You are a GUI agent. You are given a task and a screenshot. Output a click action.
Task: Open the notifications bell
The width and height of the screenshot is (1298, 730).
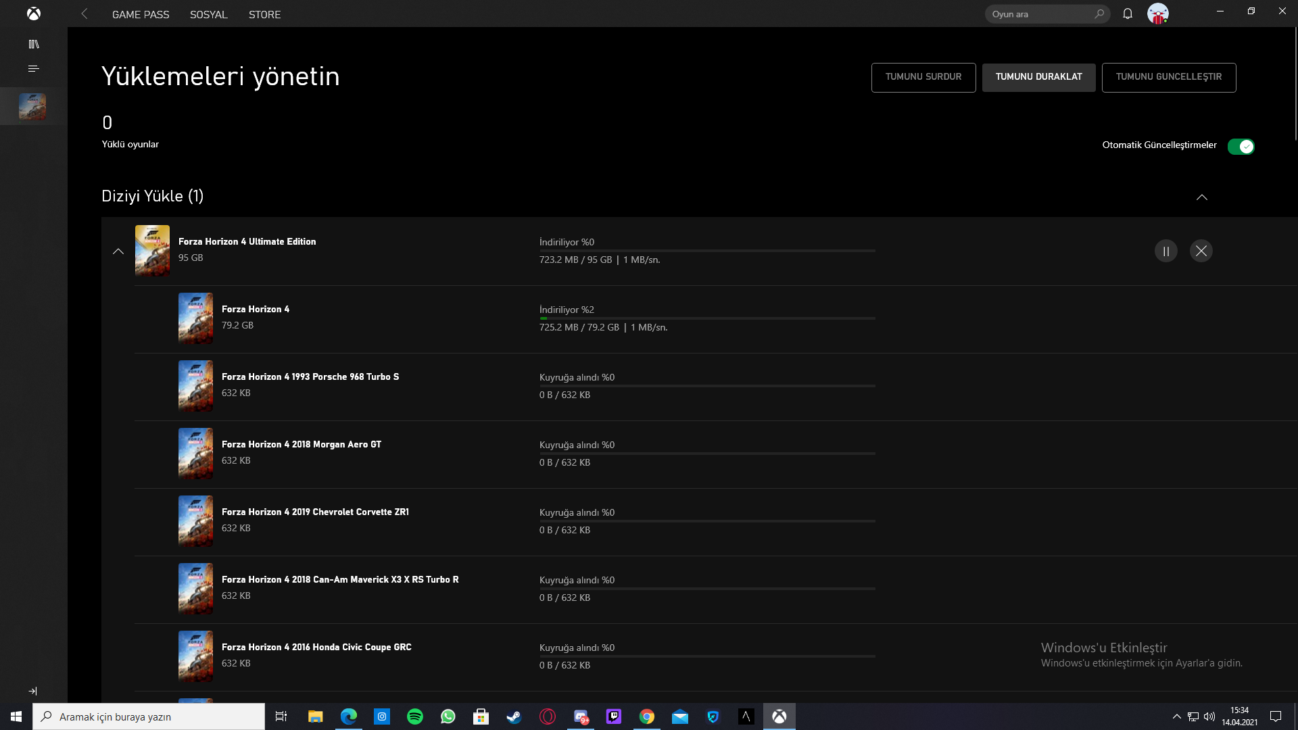point(1128,14)
